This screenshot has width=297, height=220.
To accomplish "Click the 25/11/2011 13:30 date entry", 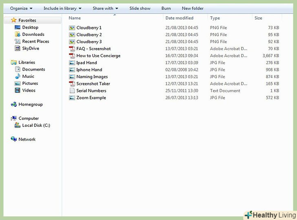I will tap(182, 90).
